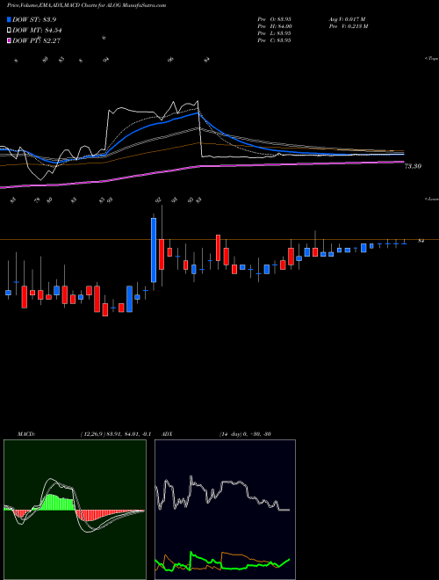Select the 'DOW ST: 83.9' legend label
The height and width of the screenshot is (580, 439).
coord(34,19)
